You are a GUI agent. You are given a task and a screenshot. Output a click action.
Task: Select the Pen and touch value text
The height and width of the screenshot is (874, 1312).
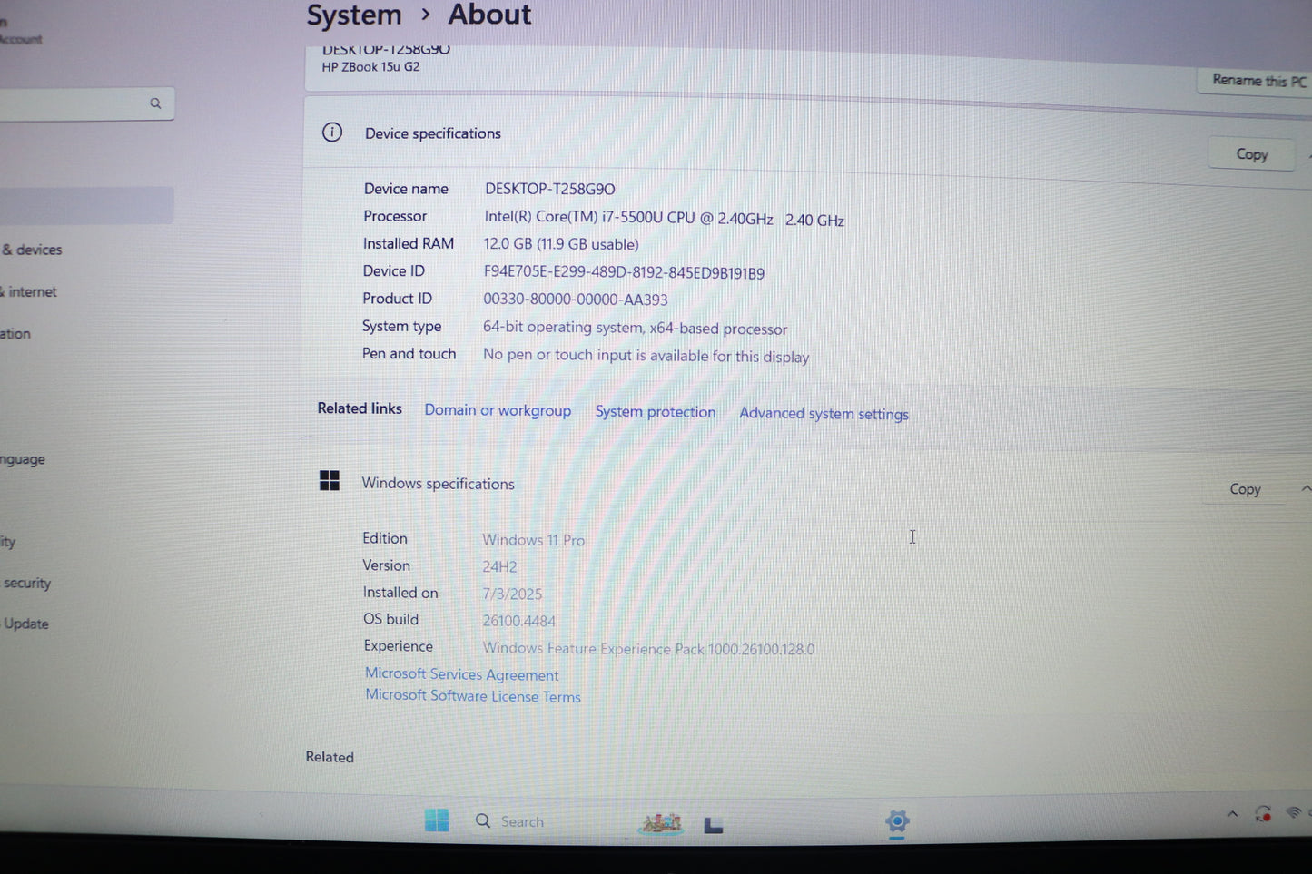646,356
